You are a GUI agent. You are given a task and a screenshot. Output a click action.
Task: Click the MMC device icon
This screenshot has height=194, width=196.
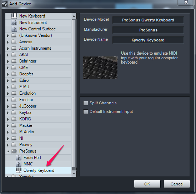click(19, 164)
